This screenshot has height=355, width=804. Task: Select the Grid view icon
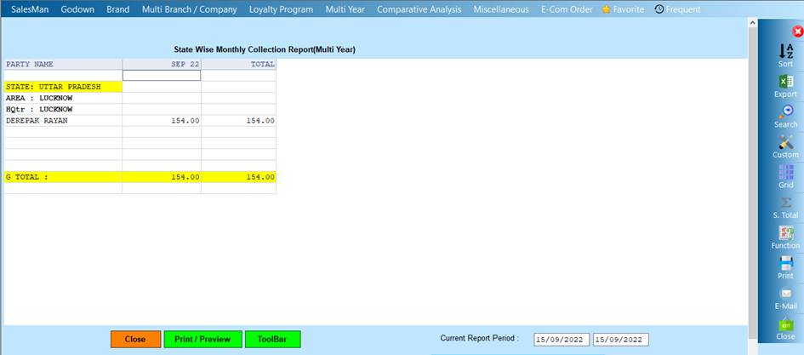[785, 173]
